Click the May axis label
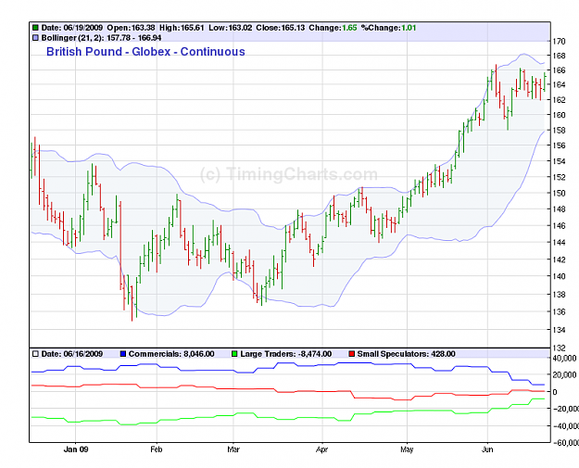Screen dimensions: 579x468 (x=407, y=449)
